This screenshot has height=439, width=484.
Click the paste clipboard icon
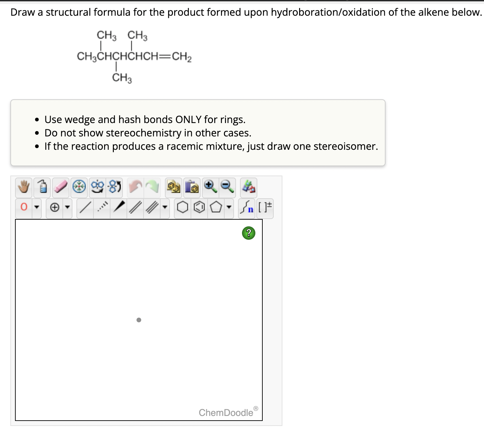coord(192,187)
